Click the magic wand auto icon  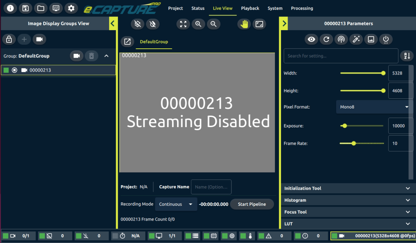click(x=356, y=40)
